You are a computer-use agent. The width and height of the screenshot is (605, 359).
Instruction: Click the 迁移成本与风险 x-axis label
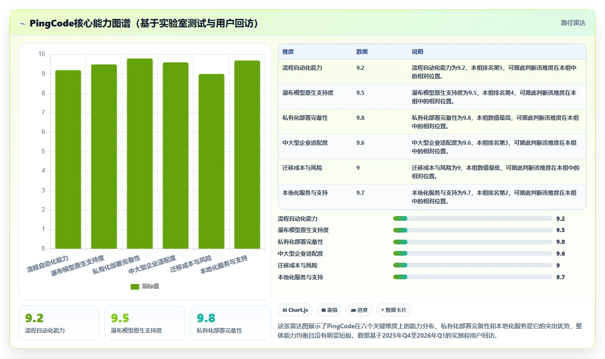(x=191, y=264)
